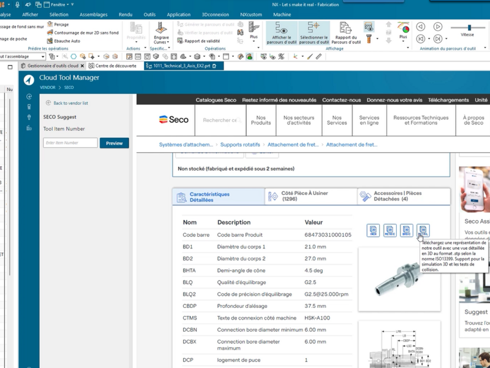Open the assemblage scope combo box
The image size is (490, 368).
tap(22, 56)
